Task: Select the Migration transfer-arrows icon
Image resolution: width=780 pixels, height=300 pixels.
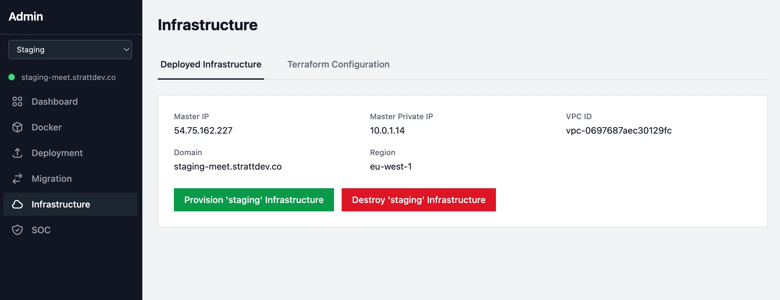Action: pos(17,179)
